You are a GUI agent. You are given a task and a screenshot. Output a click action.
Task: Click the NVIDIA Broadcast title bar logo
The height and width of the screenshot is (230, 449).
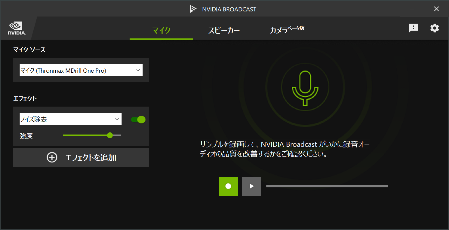coord(193,9)
